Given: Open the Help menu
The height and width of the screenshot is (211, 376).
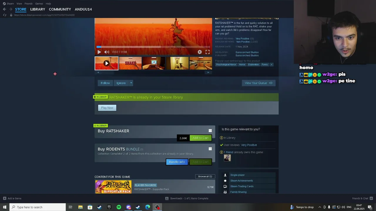Looking at the screenshot, I should click(x=48, y=4).
